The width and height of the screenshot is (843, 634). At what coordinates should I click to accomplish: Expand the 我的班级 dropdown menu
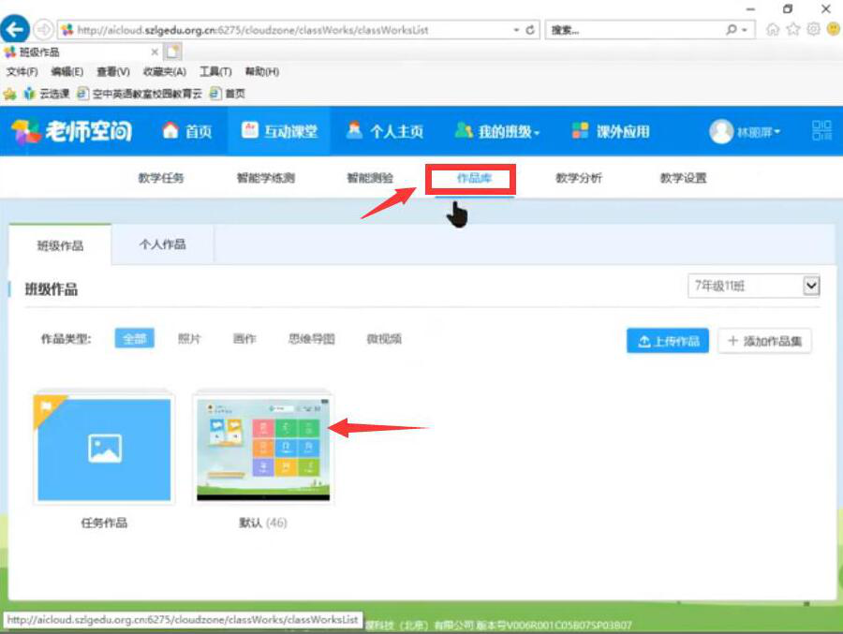[496, 131]
